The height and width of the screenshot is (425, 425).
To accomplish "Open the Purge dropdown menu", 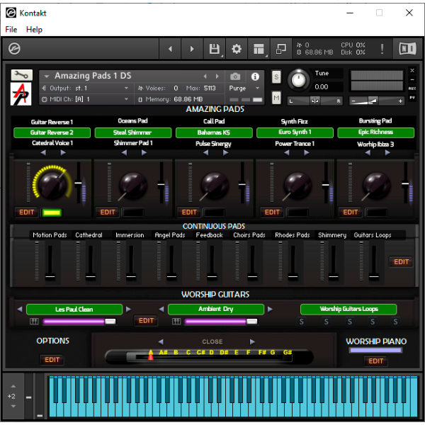I will tap(244, 89).
